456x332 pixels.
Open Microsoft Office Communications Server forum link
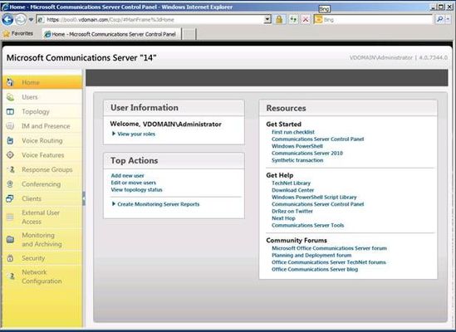pyautogui.click(x=329, y=248)
